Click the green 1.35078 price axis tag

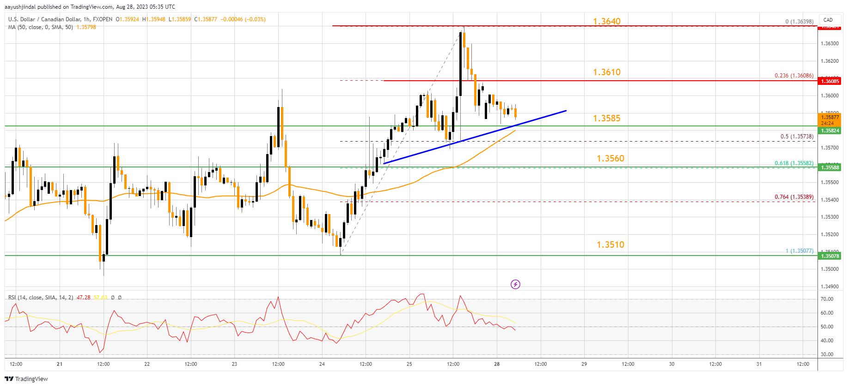click(830, 256)
